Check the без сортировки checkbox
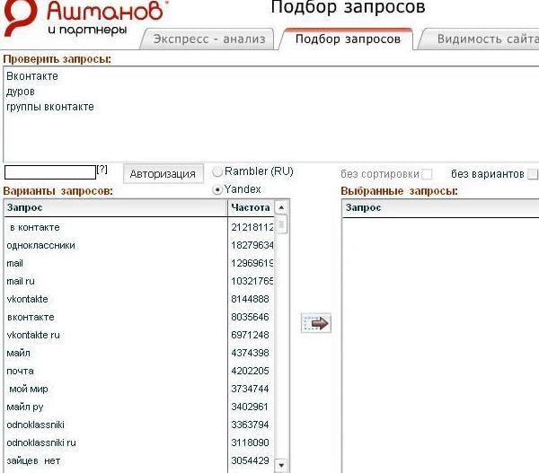The height and width of the screenshot is (473, 539). 427,174
